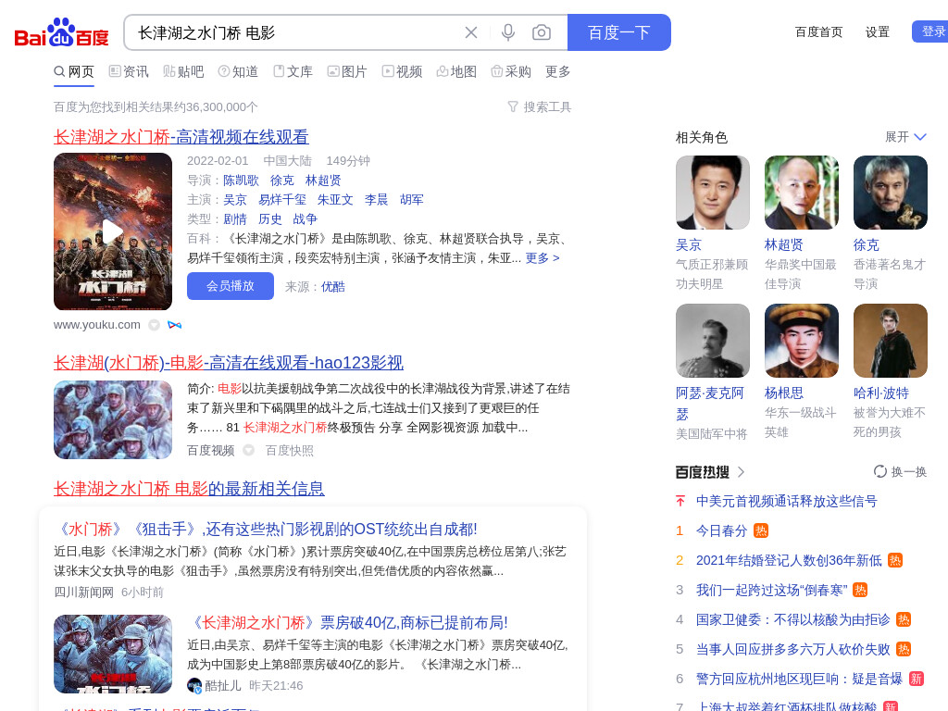Open 吴京 portrait in 相关角色
This screenshot has height=711, width=948.
(713, 193)
